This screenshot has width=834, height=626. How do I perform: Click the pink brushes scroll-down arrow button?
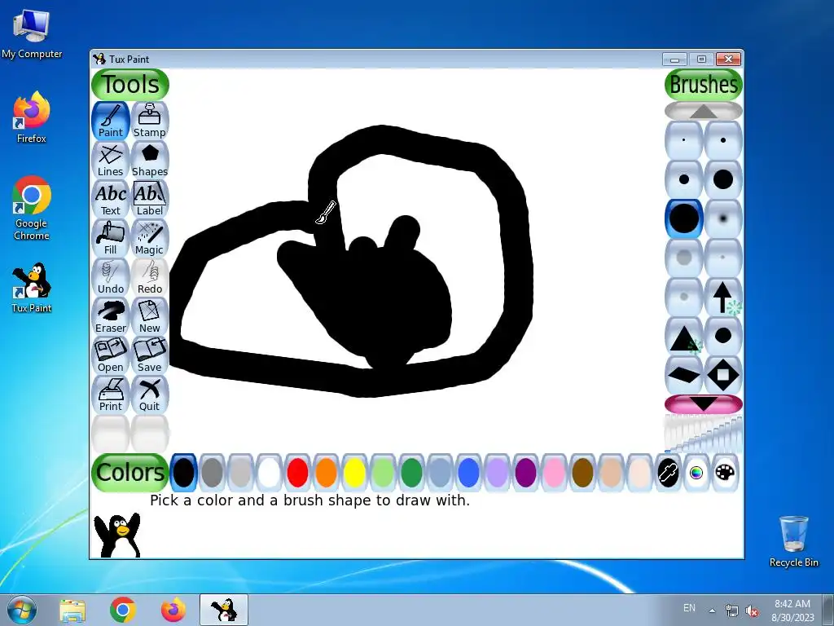click(703, 404)
